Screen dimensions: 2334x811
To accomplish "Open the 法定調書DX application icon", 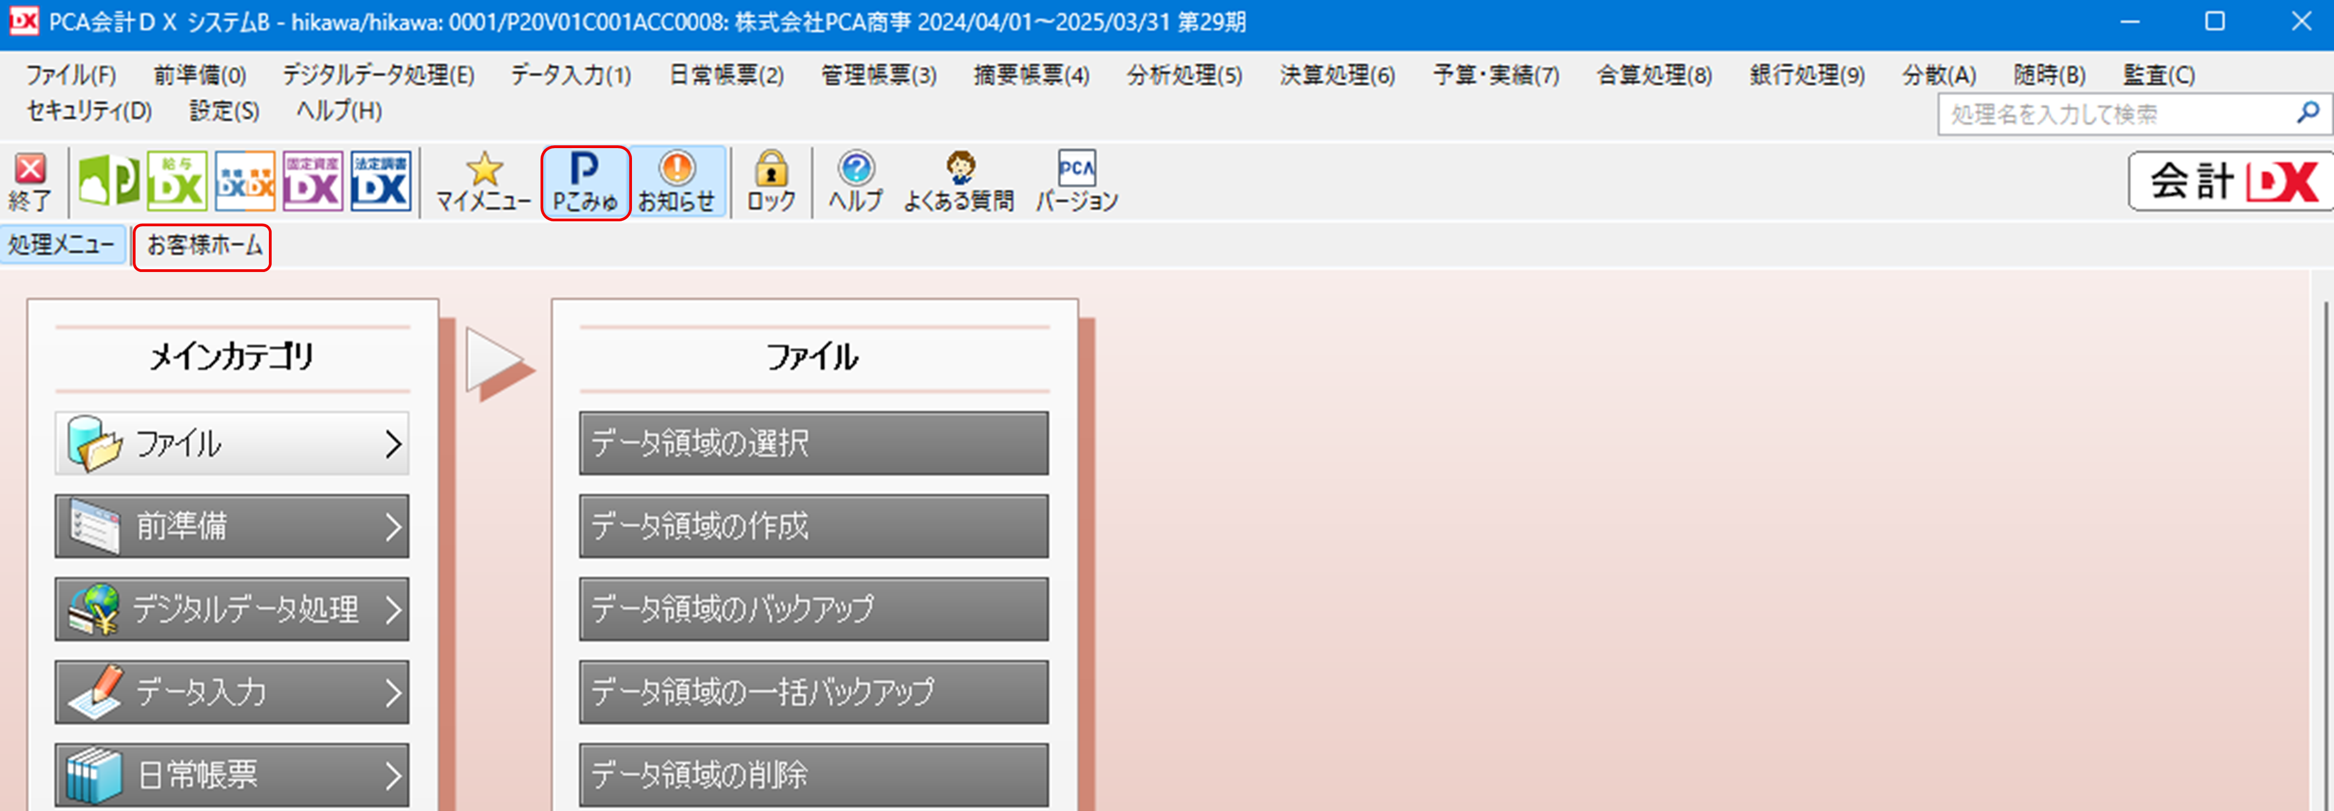I will (381, 181).
